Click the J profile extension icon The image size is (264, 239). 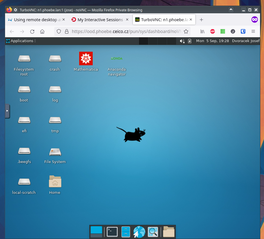pos(233,31)
